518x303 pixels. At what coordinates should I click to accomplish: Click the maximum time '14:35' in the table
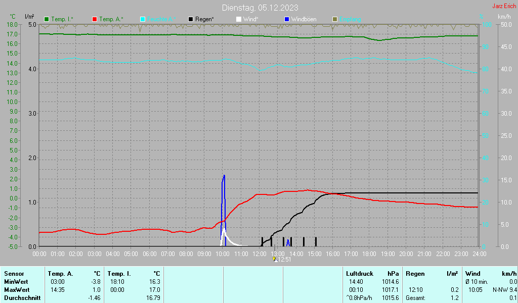pos(58,290)
